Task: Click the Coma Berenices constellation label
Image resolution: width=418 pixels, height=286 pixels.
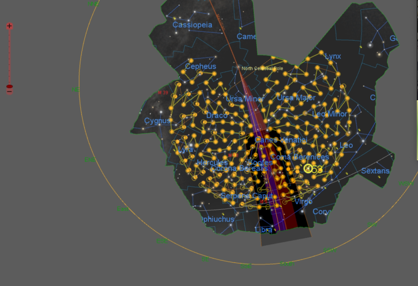Action: 300,157
